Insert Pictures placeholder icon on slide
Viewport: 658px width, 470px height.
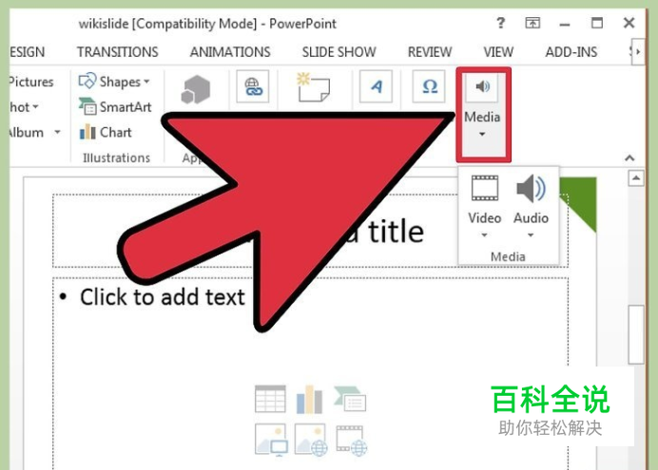[x=272, y=440]
